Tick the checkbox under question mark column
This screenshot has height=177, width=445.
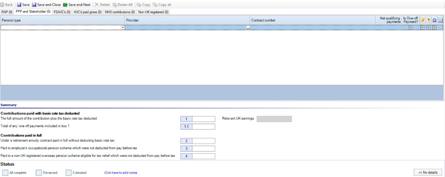428,27
